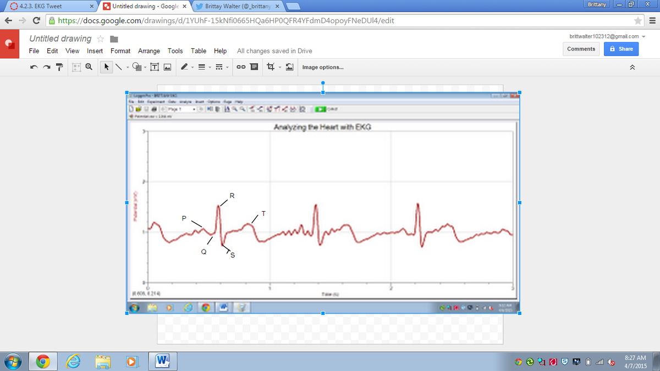Open the line color dropdown arrow
The height and width of the screenshot is (371, 660).
coord(193,68)
